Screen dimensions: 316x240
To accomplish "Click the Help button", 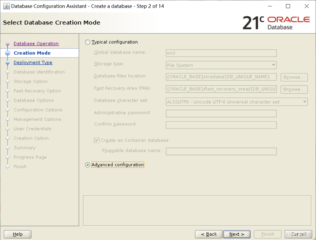I will point(17,234).
